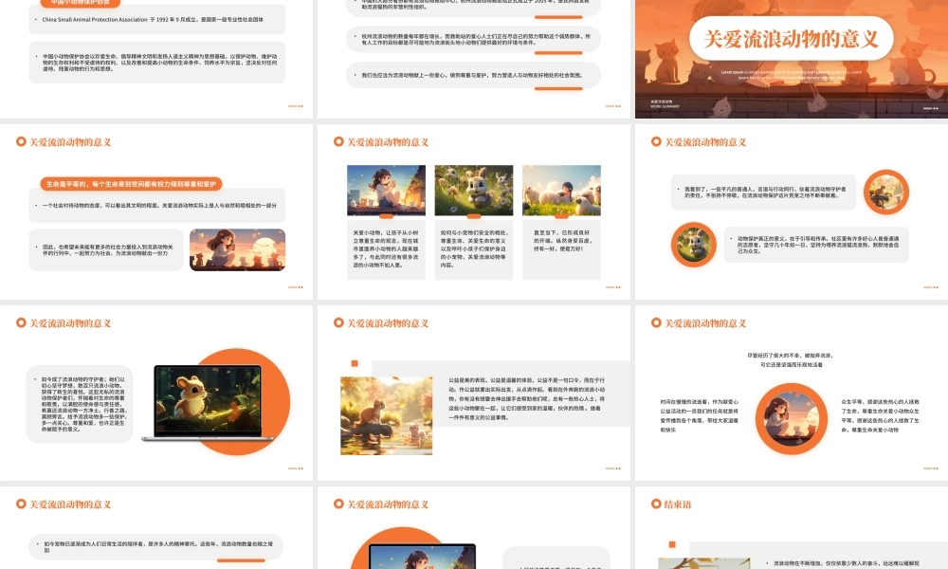Click the orange cat by the pond image
This screenshot has height=569, width=948.
click(387, 416)
